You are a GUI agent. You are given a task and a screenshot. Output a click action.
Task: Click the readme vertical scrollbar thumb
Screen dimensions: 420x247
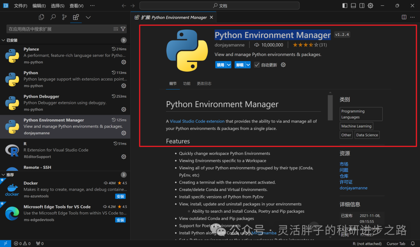[x=330, y=108]
